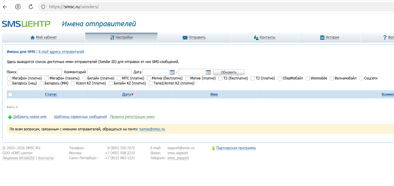The image size is (394, 186).
Task: Check the Билайн (платно) filter
Action: tap(84, 78)
